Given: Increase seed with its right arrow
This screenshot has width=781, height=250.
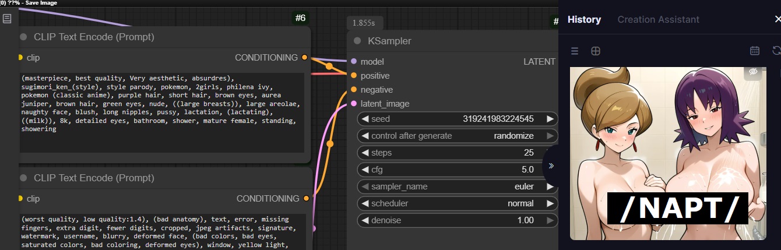Looking at the screenshot, I should click(x=550, y=119).
